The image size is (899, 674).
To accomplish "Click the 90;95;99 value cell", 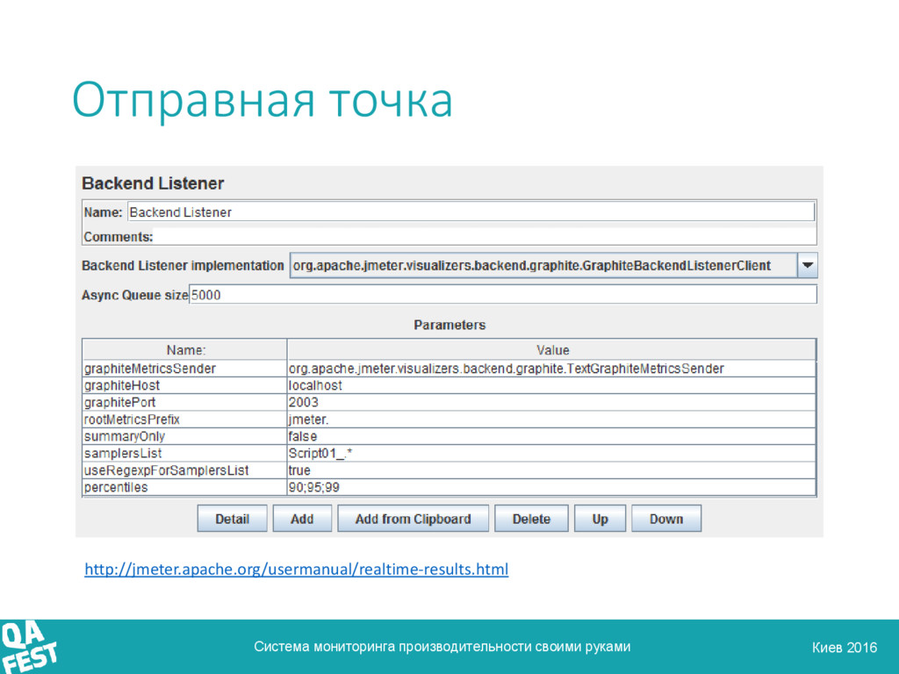I will click(551, 487).
